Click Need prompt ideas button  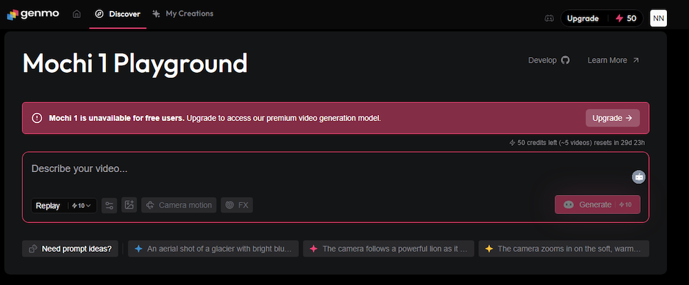click(x=70, y=249)
